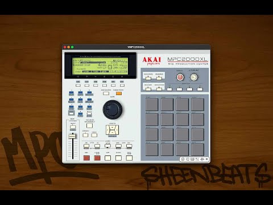Click the second icon in the bottom-right toolbar
The image size is (273, 205).
188,159
